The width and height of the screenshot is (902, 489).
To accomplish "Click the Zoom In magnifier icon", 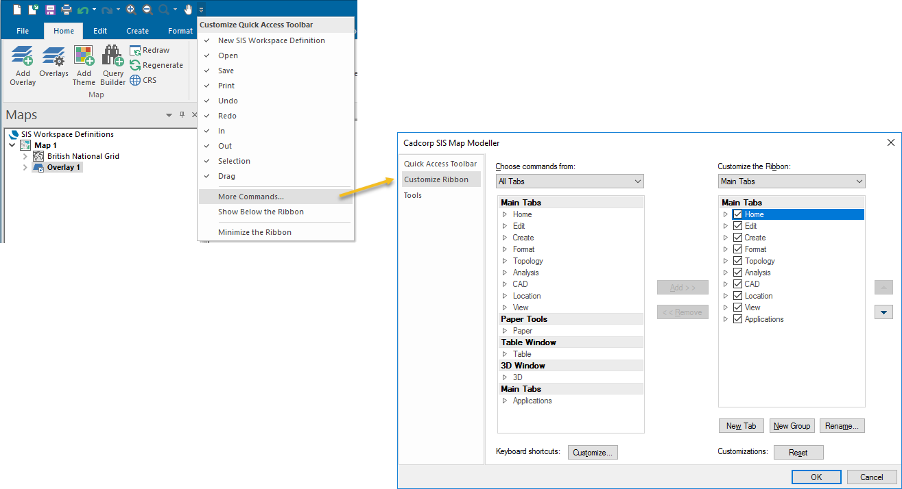I will tap(131, 10).
